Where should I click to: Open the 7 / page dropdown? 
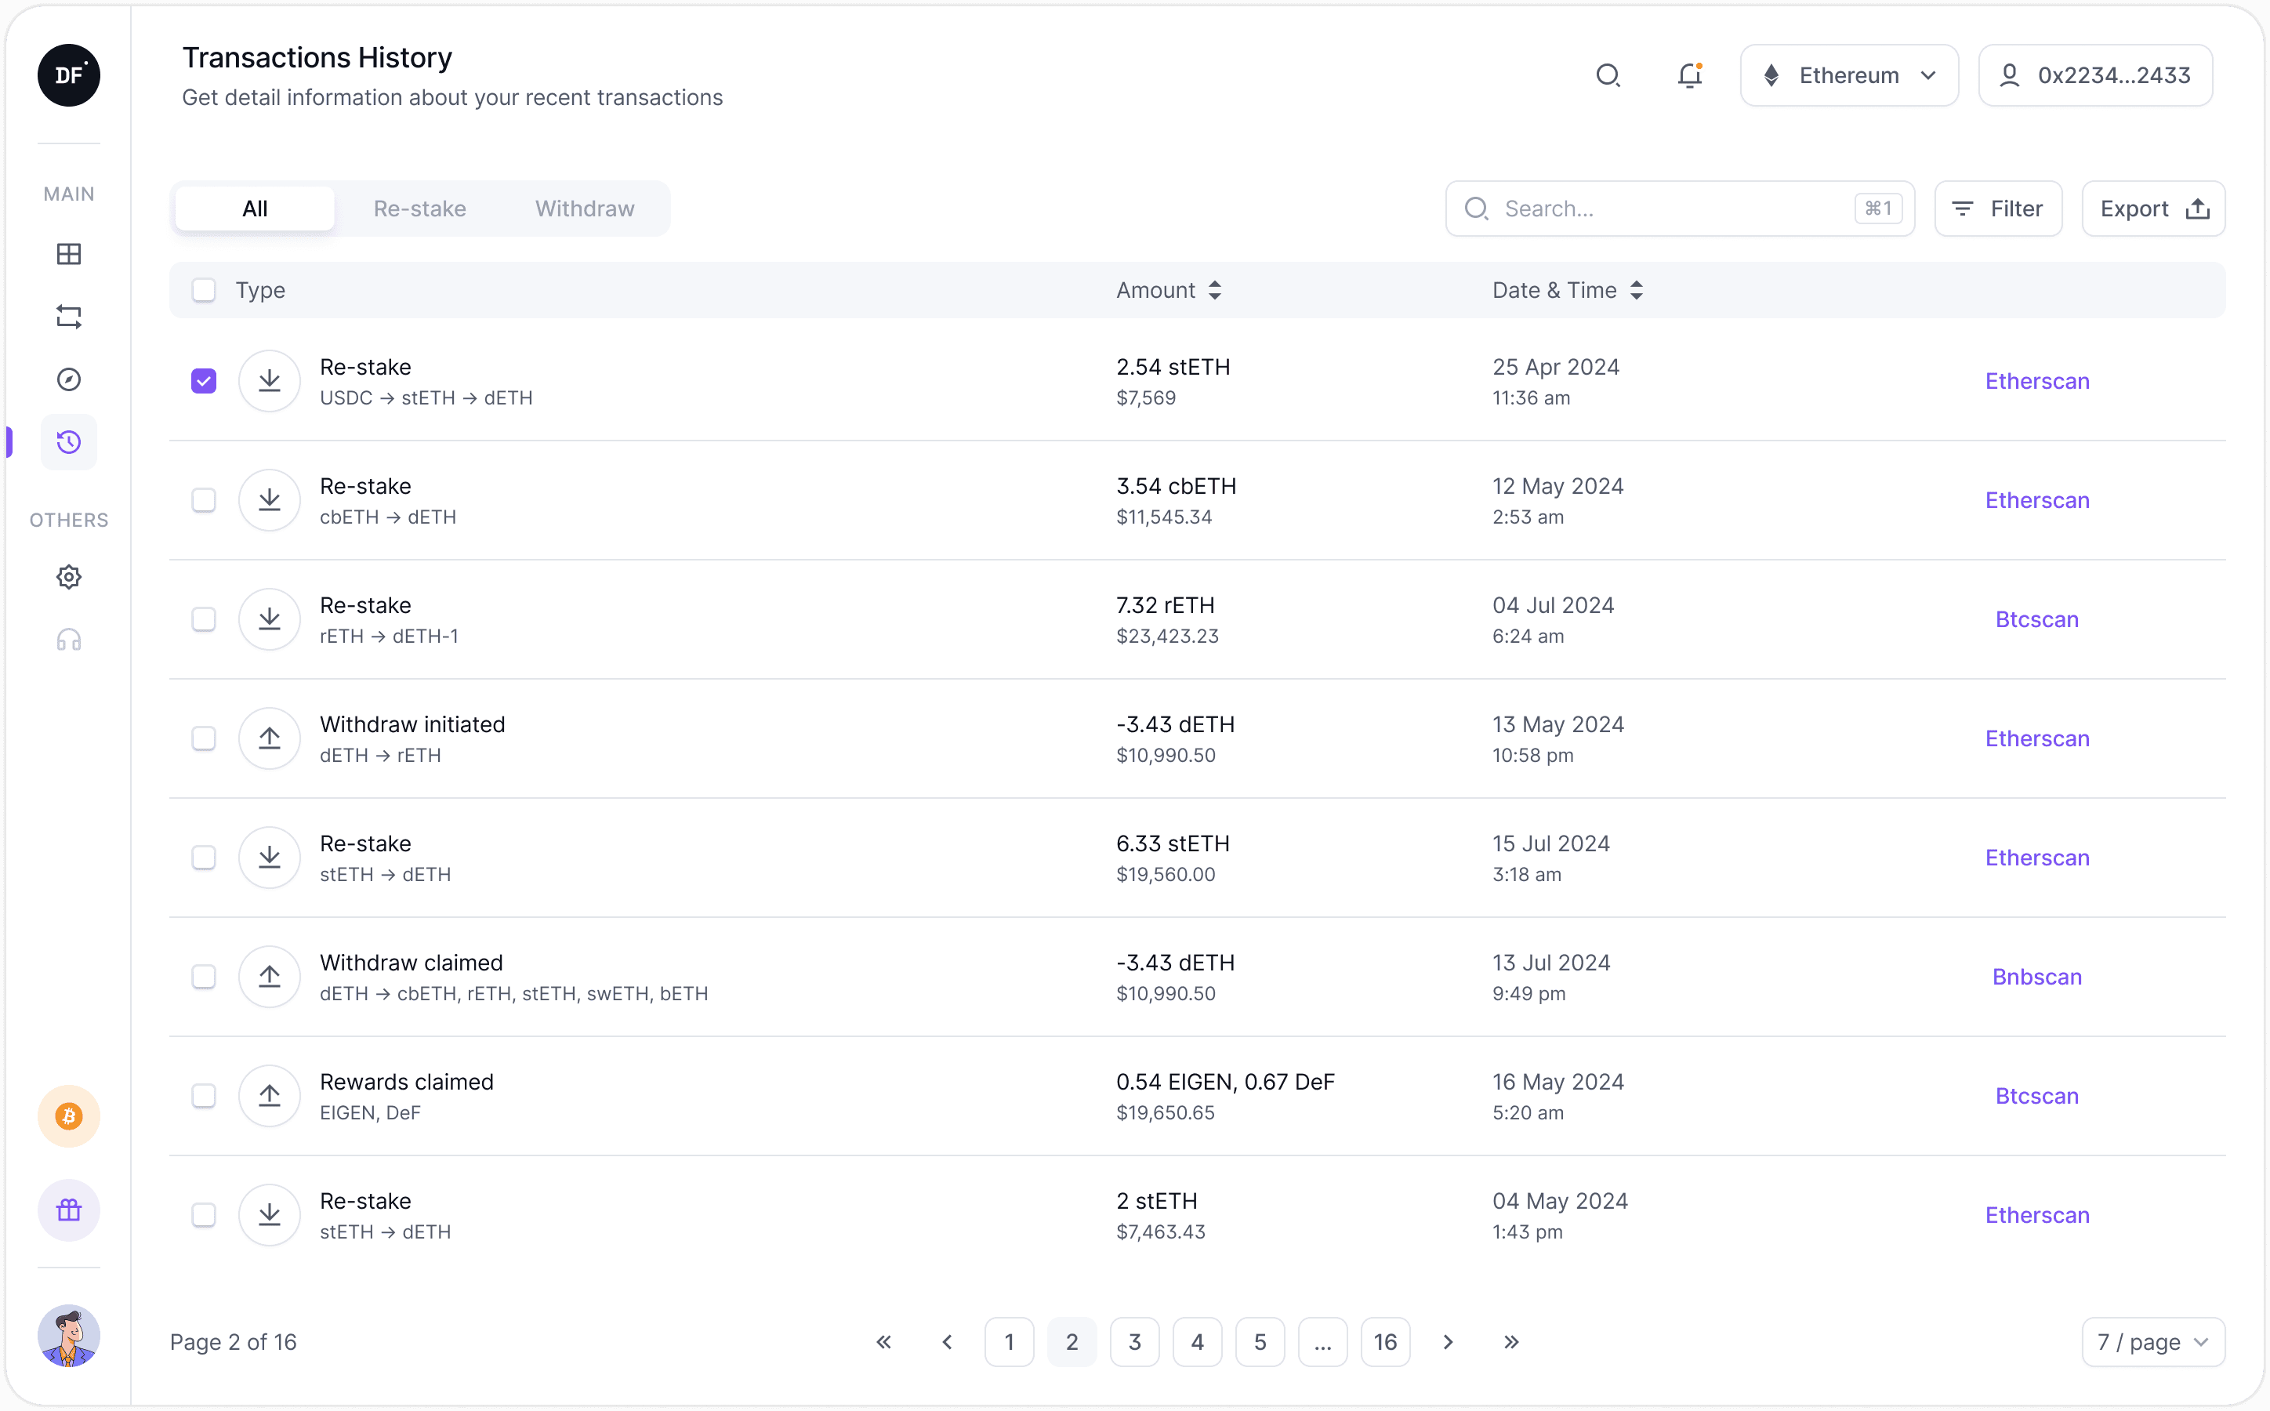coord(2152,1342)
